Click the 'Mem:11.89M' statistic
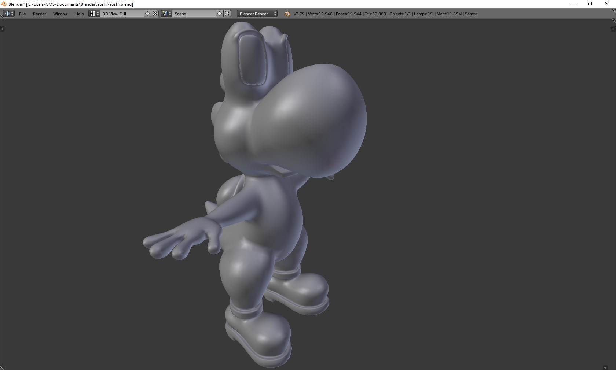The image size is (616, 370). click(449, 14)
